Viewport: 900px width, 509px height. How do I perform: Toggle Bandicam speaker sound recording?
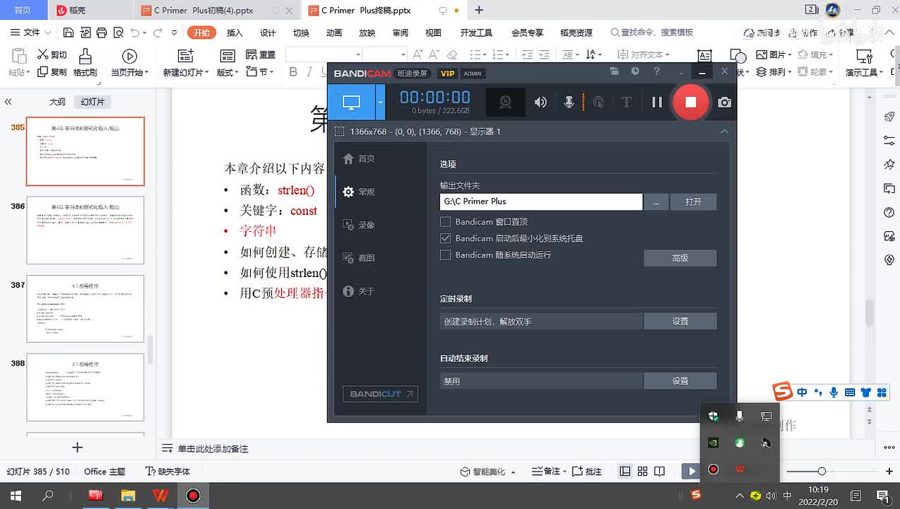coord(540,103)
